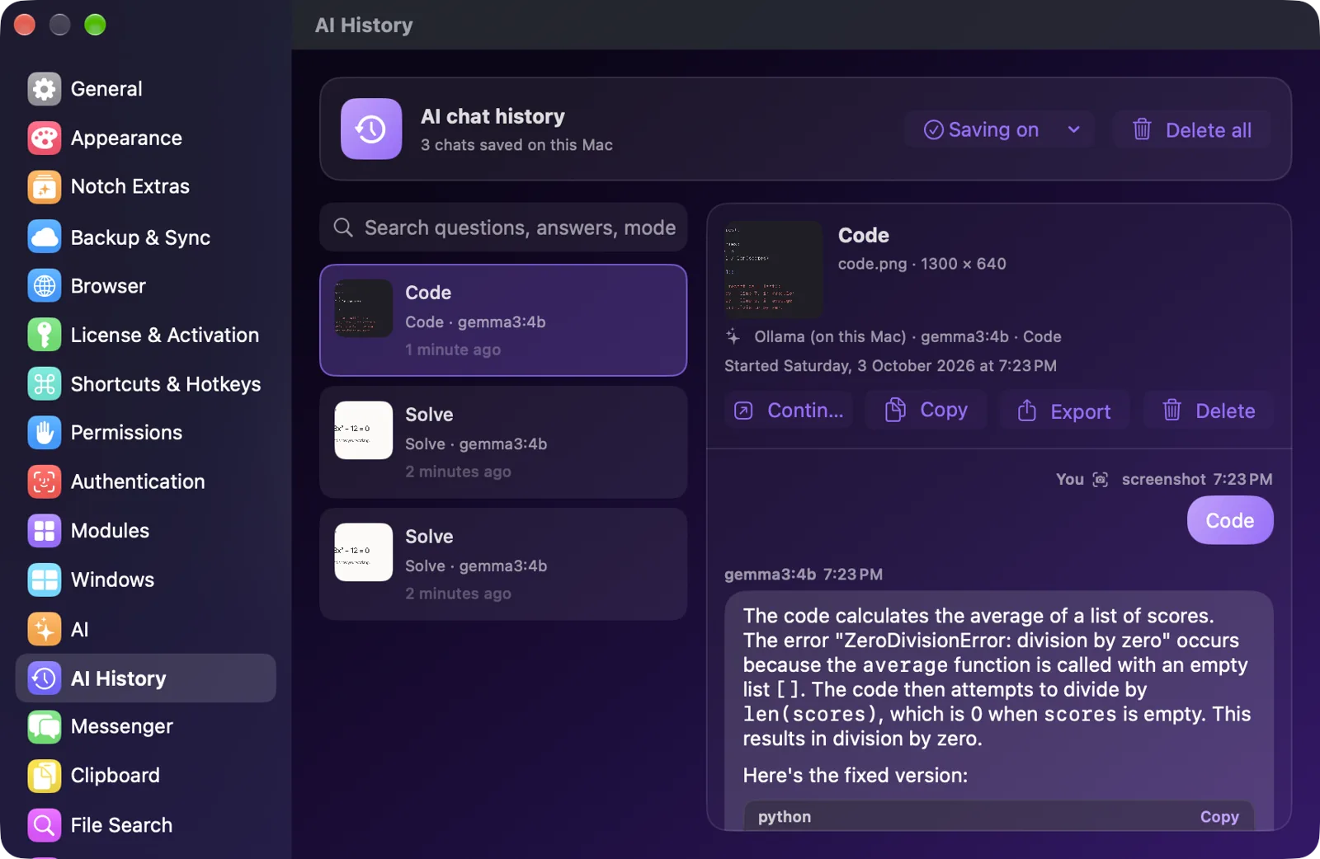1320x859 pixels.
Task: Click the '3 chats saved on this Mac' text
Action: click(516, 145)
